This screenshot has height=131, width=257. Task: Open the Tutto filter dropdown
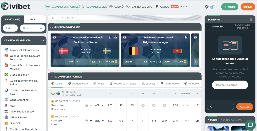pos(10,28)
